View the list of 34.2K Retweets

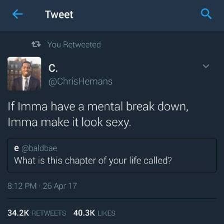37,213
